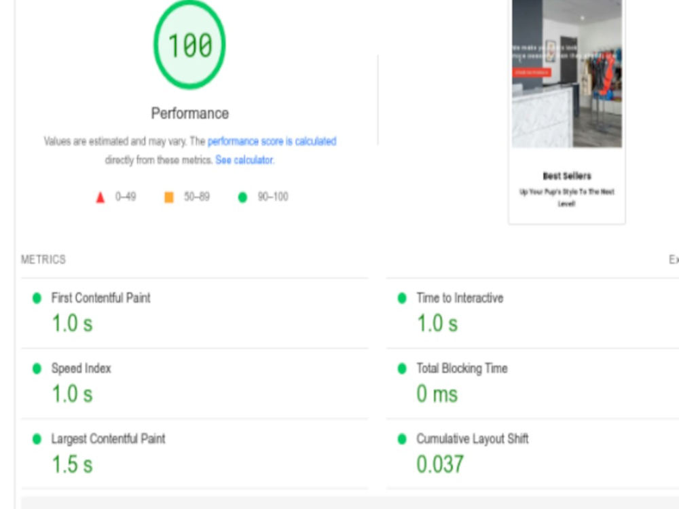The width and height of the screenshot is (679, 509).
Task: Click the 90–100 legend range text
Action: click(x=273, y=197)
